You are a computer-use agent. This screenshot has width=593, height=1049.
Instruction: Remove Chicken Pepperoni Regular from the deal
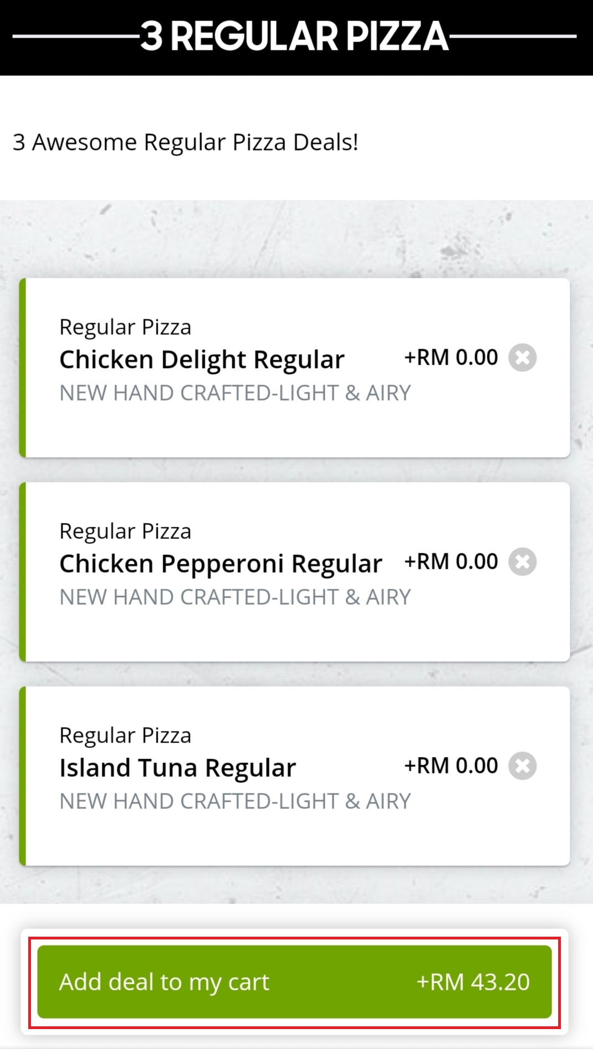(x=523, y=562)
